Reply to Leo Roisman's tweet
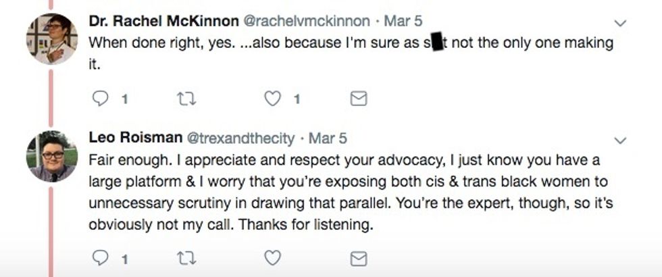 tap(100, 258)
